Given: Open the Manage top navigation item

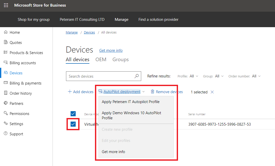Looking at the screenshot, I should [x=122, y=20].
